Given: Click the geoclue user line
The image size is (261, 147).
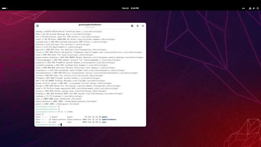Looking at the screenshot, I should (71, 50).
